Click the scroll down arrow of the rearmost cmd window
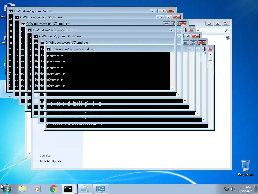 [x=172, y=88]
